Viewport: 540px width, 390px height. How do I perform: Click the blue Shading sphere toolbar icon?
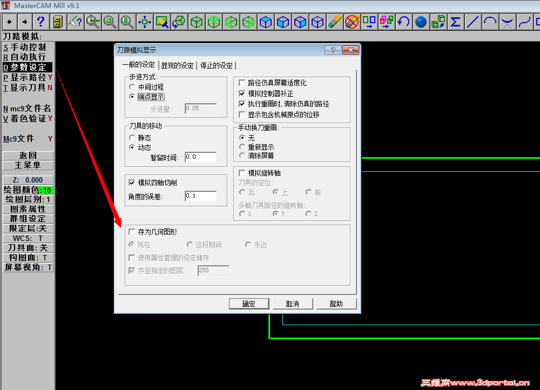coord(421,22)
